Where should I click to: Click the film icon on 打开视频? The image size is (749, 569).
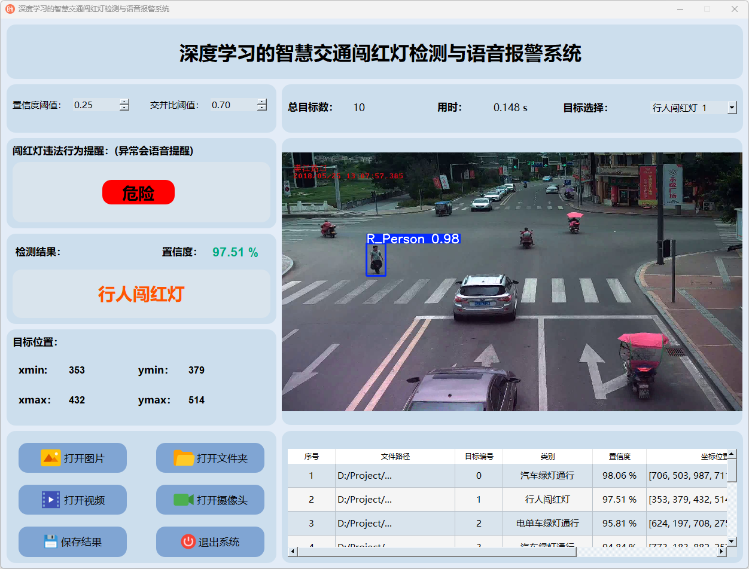pyautogui.click(x=50, y=500)
